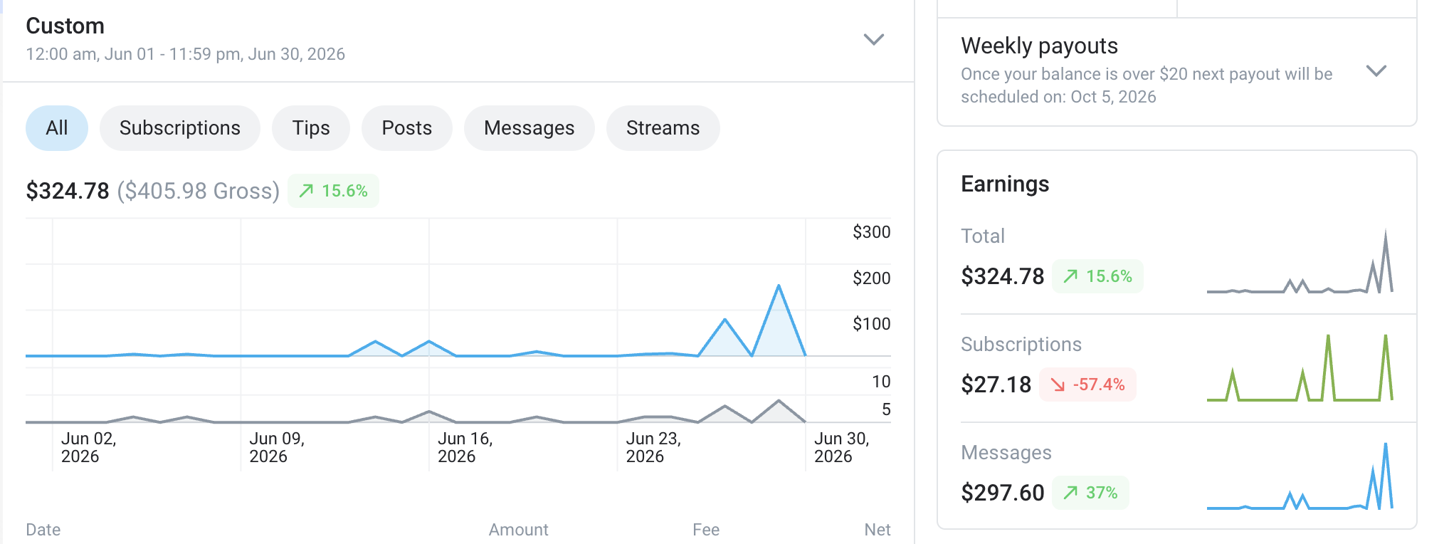Select the Messages filter tab
Image resolution: width=1449 pixels, height=544 pixels.
(529, 128)
